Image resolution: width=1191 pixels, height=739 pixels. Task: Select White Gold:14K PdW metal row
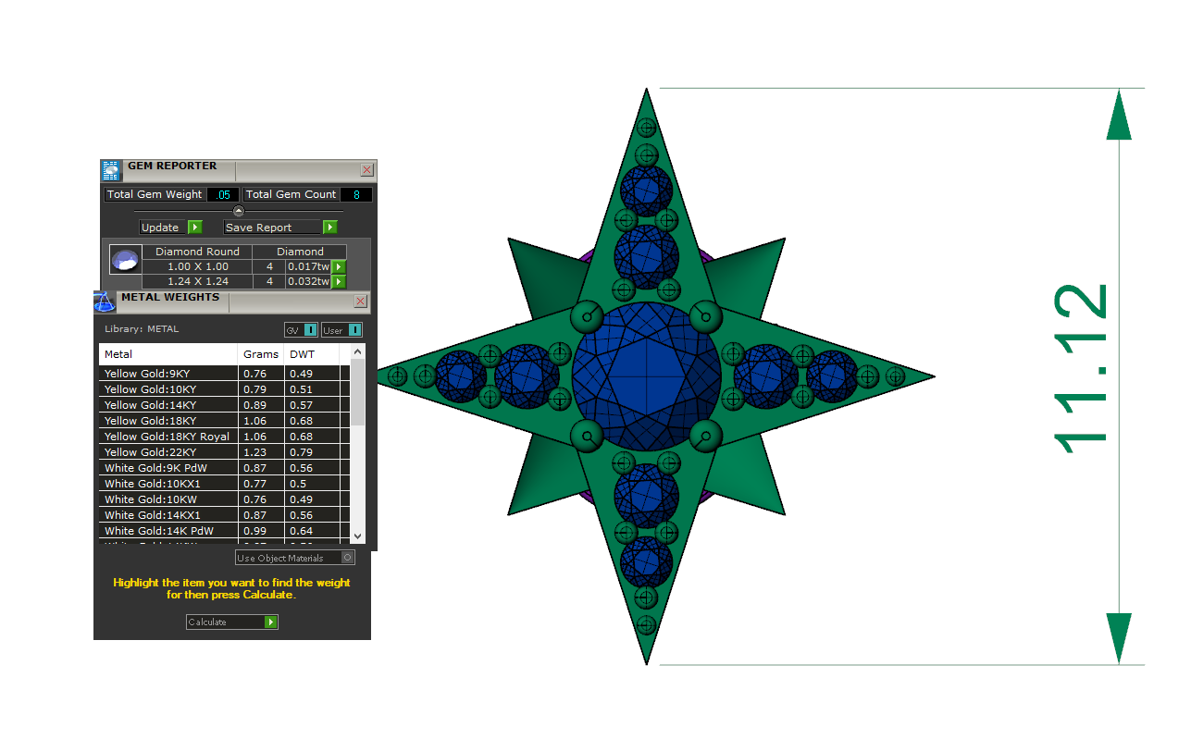[167, 531]
